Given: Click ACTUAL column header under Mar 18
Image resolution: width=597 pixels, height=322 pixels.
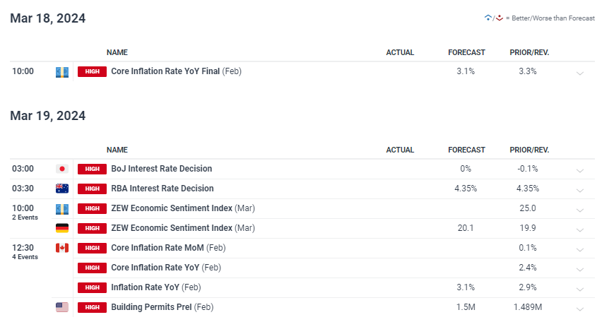Looking at the screenshot, I should [x=400, y=52].
